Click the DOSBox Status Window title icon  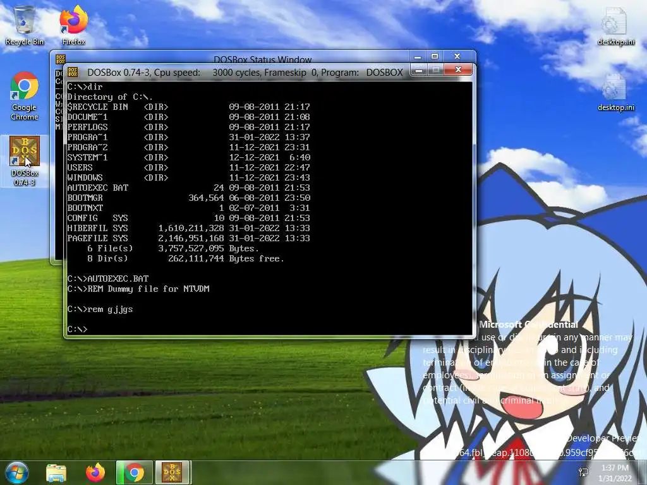pyautogui.click(x=60, y=59)
